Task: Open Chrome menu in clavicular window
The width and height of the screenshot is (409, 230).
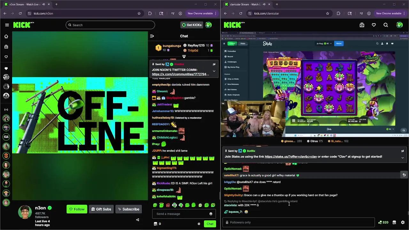Action: [x=405, y=13]
